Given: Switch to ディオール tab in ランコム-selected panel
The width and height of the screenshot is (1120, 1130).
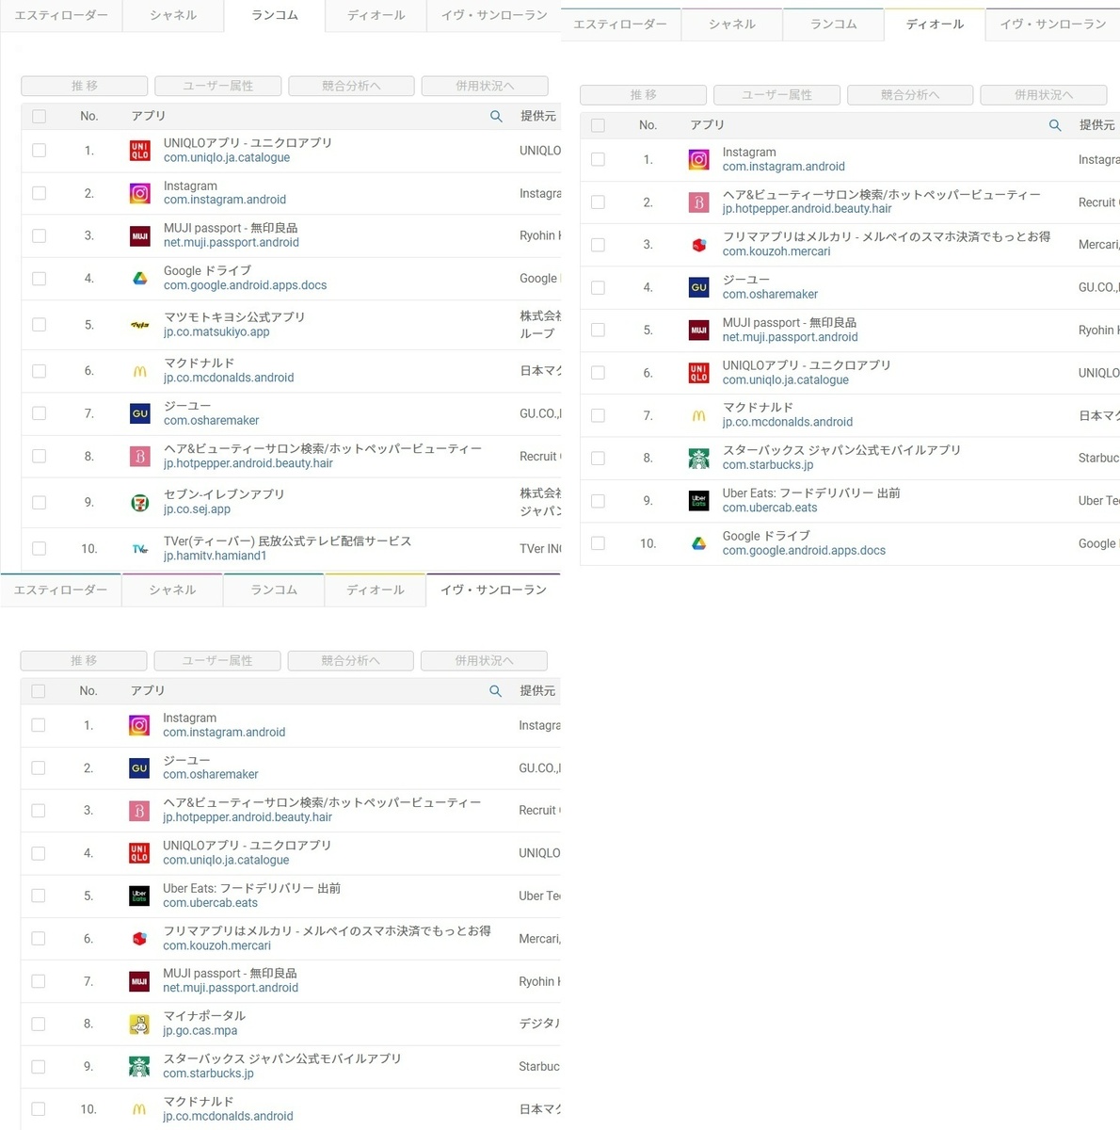Looking at the screenshot, I should tap(376, 16).
